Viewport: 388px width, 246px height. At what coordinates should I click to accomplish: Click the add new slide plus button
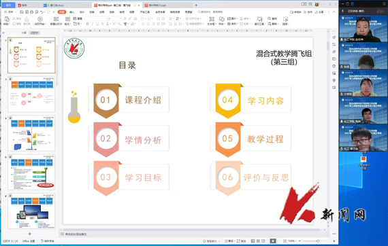(30, 234)
